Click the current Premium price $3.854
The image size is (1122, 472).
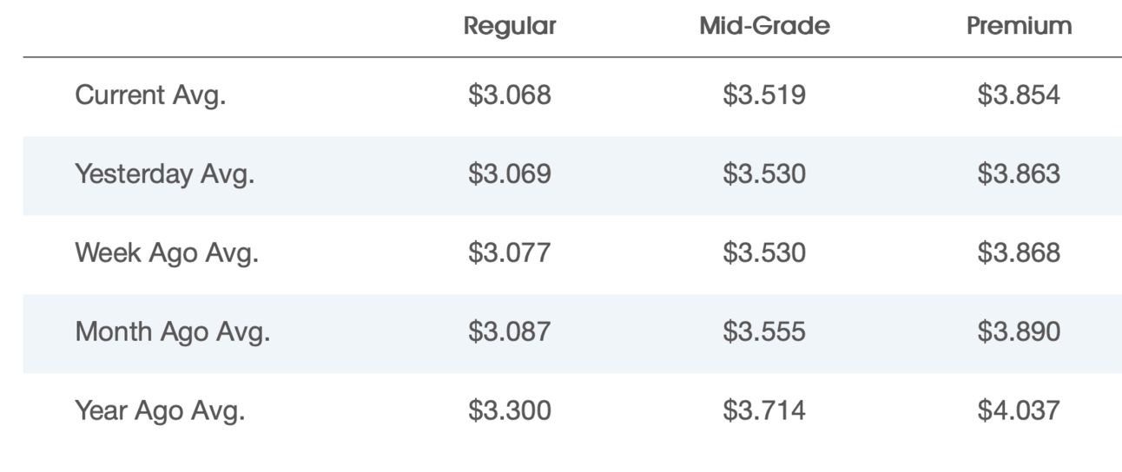click(x=1019, y=95)
